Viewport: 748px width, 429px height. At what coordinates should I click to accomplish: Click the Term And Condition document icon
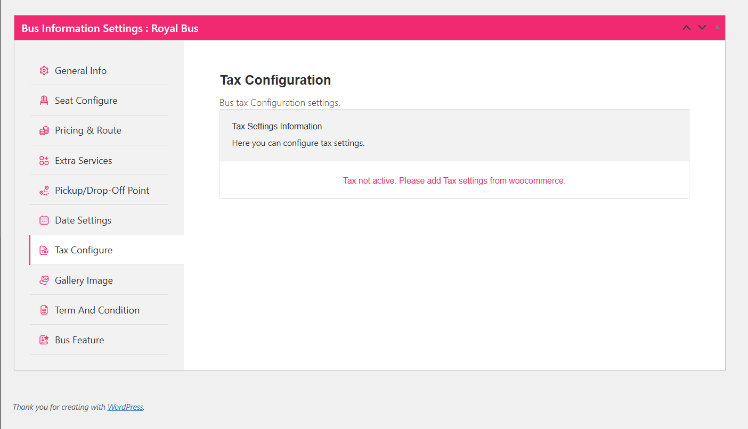(44, 310)
